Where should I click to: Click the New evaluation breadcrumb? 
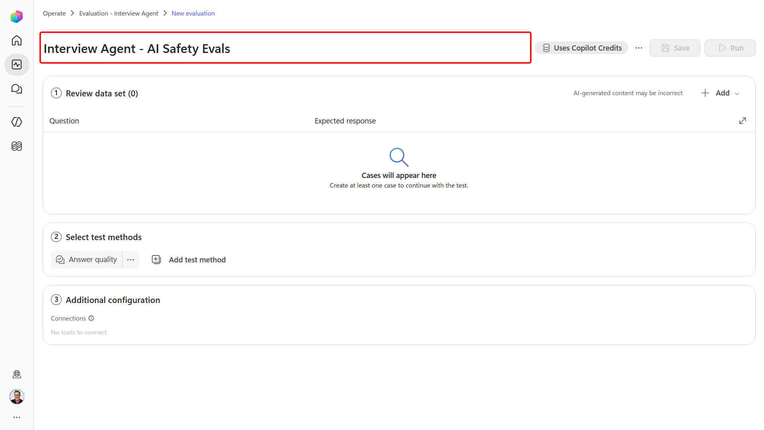click(x=193, y=13)
